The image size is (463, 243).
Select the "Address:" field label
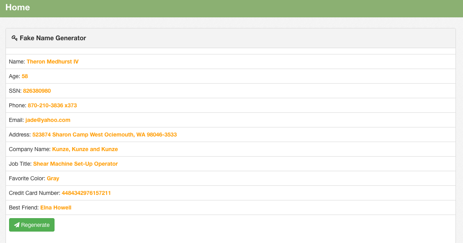[x=20, y=135]
